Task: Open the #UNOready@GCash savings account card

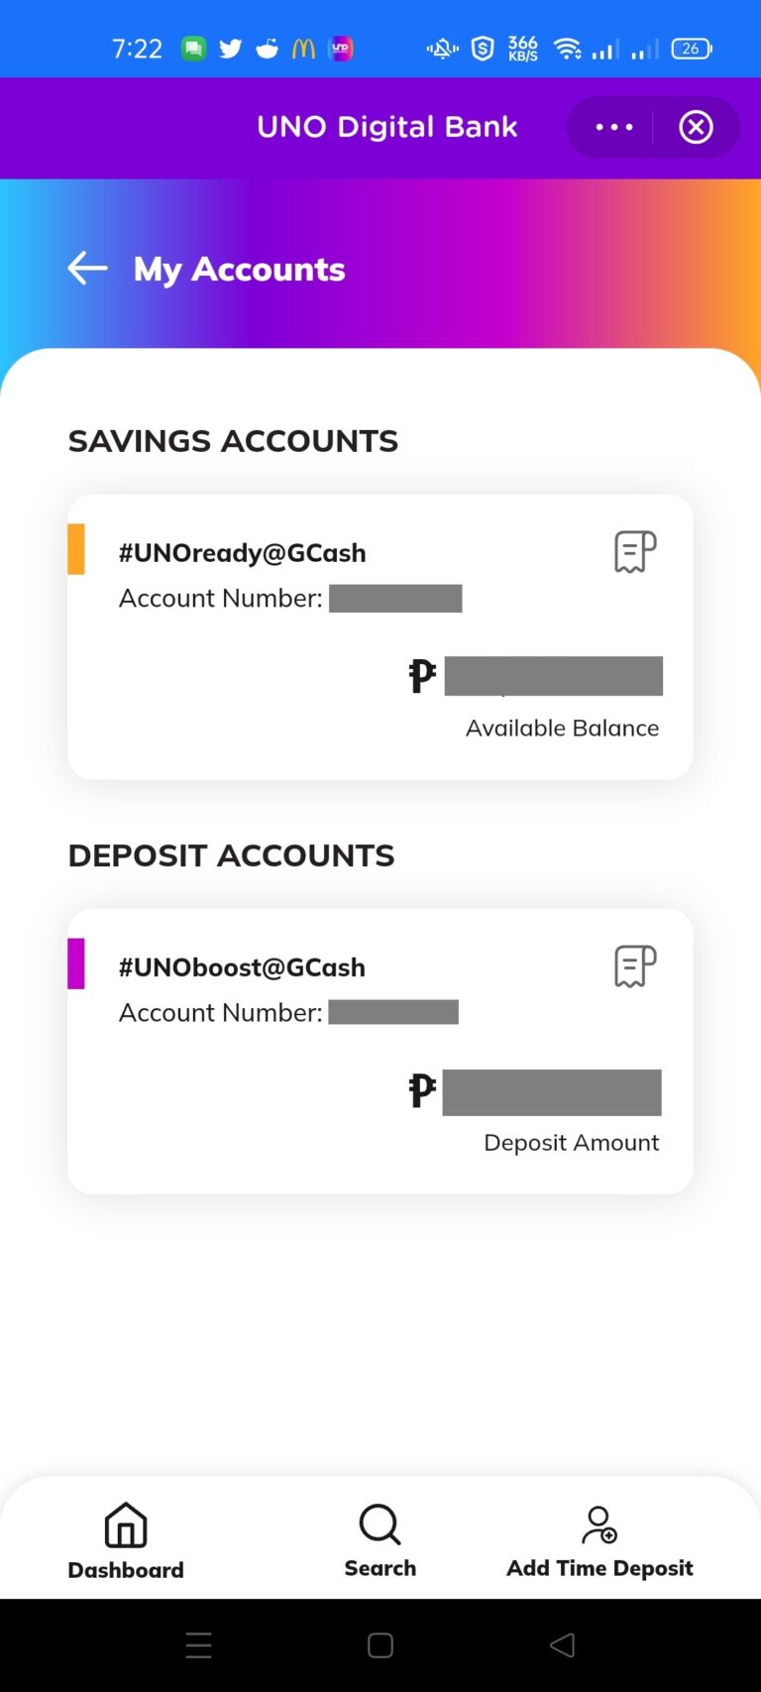Action: point(380,634)
